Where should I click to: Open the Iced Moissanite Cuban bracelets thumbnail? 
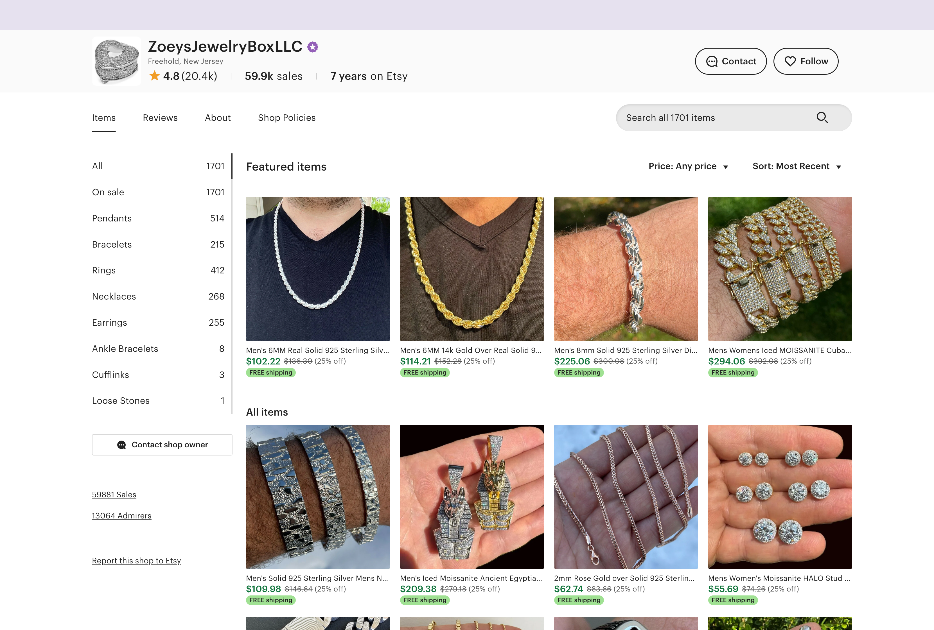[x=780, y=269]
